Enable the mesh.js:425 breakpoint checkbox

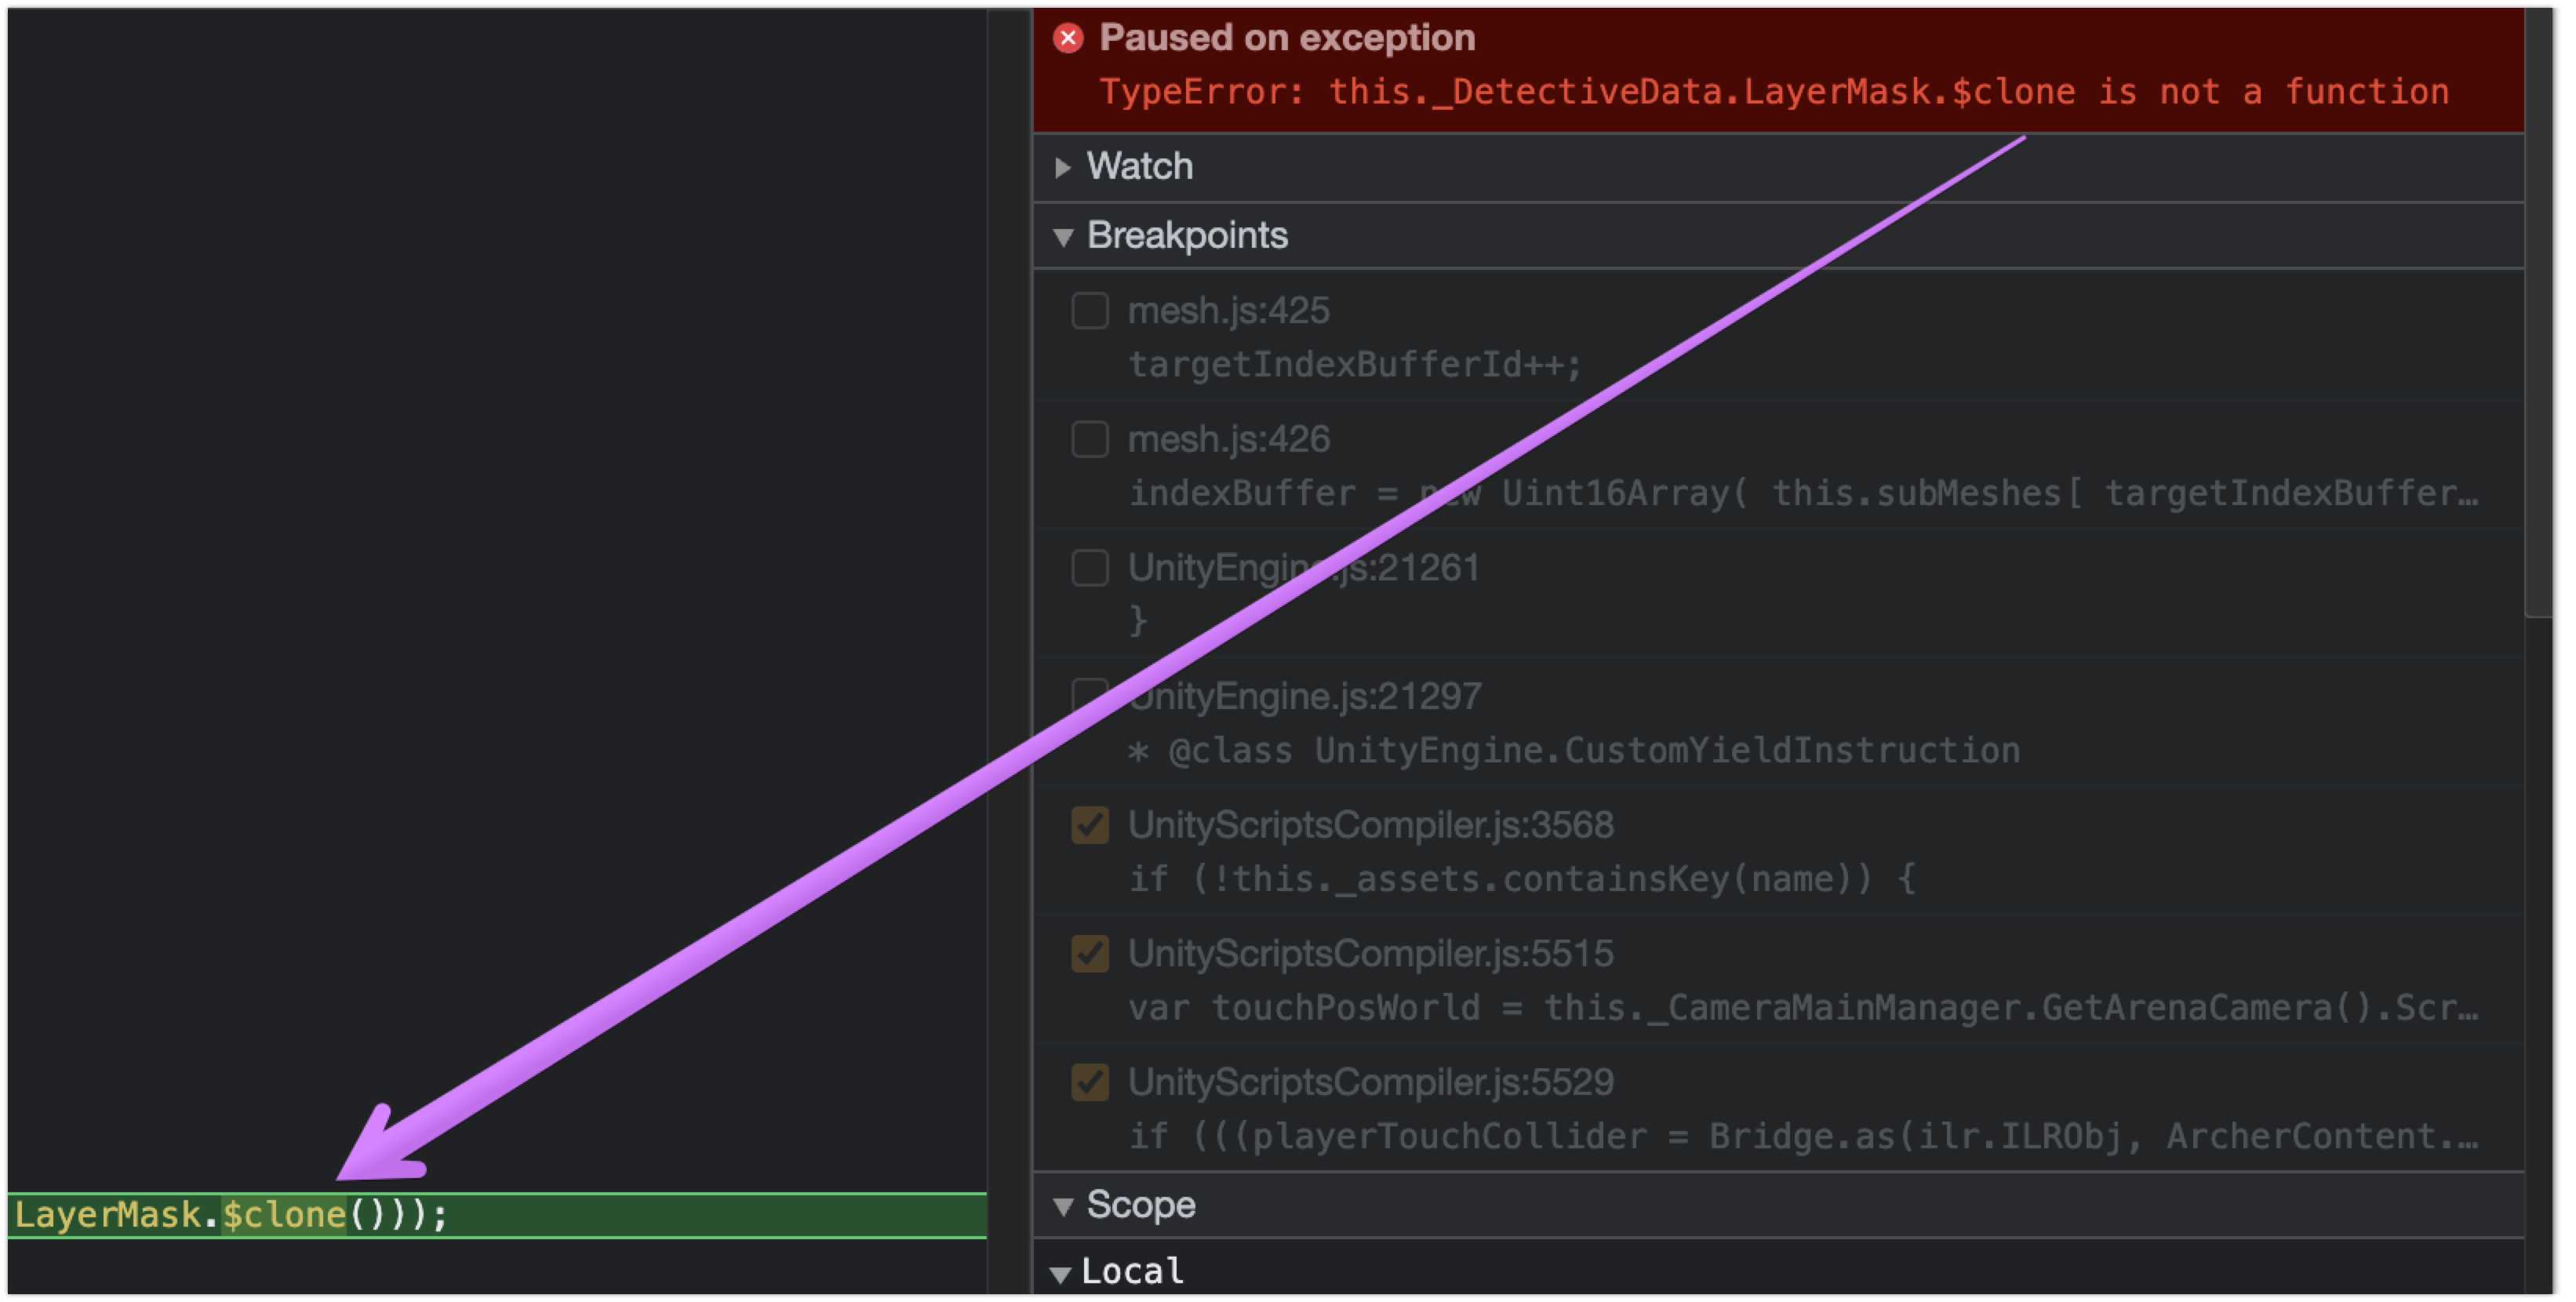1090,311
